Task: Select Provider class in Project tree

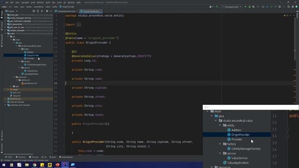Action: click(x=30, y=58)
